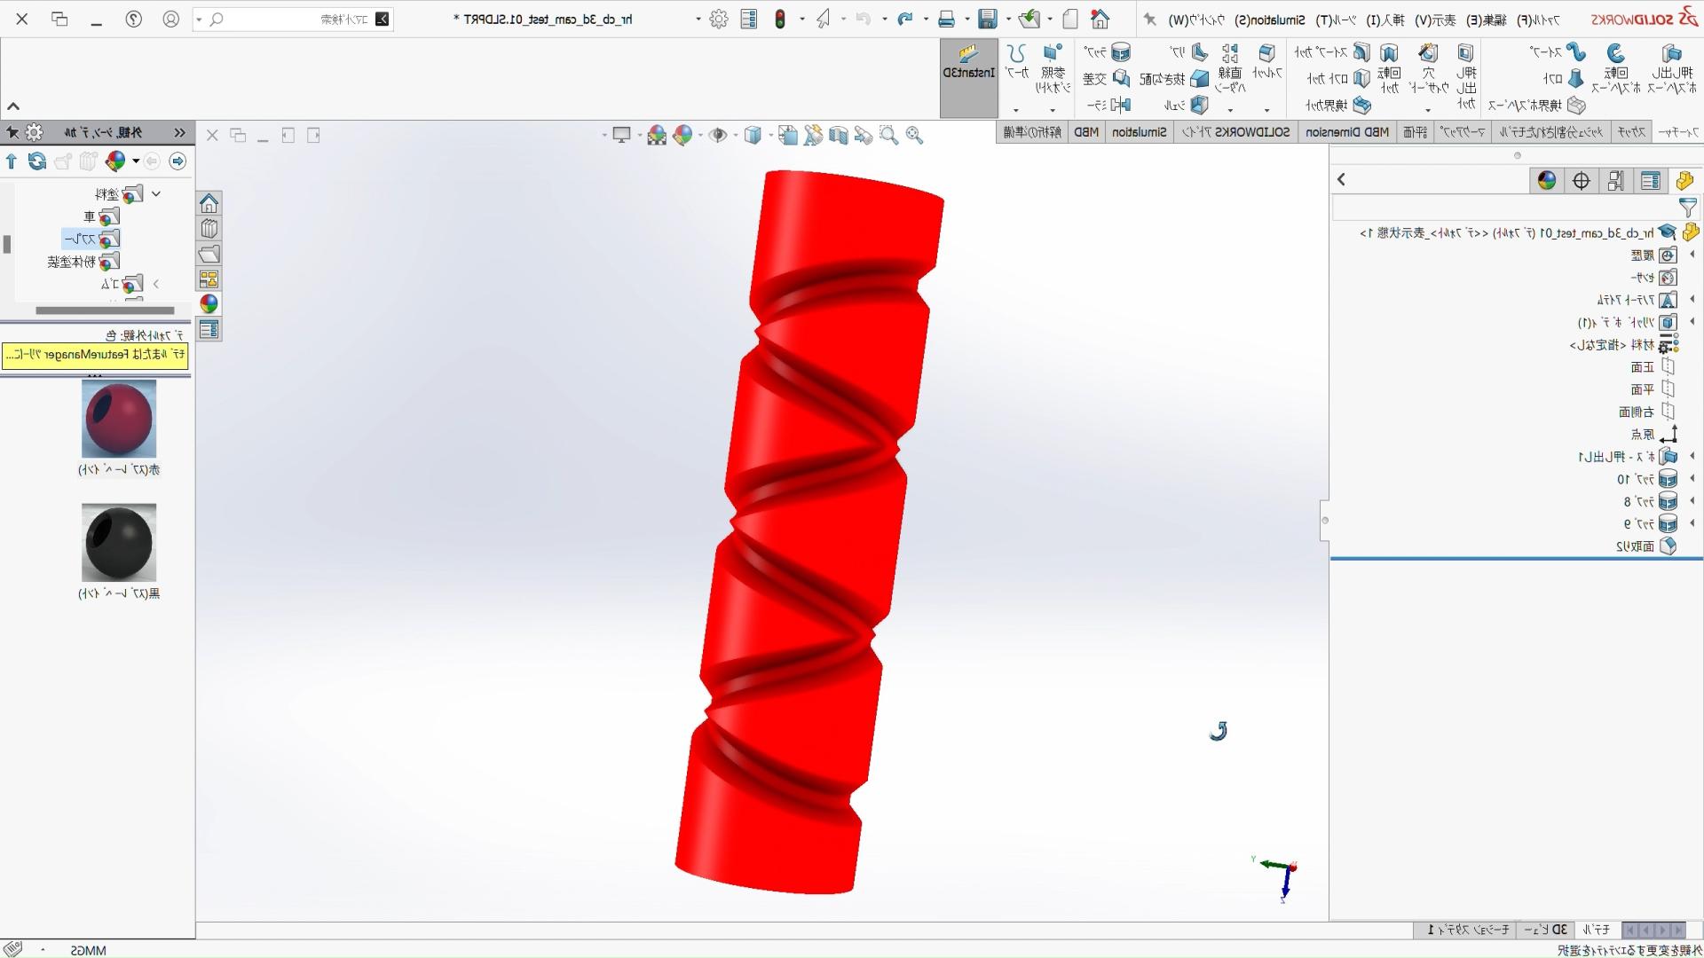Image resolution: width=1704 pixels, height=958 pixels.
Task: Open the Linear Pattern dropdown arrow
Action: pyautogui.click(x=1230, y=111)
